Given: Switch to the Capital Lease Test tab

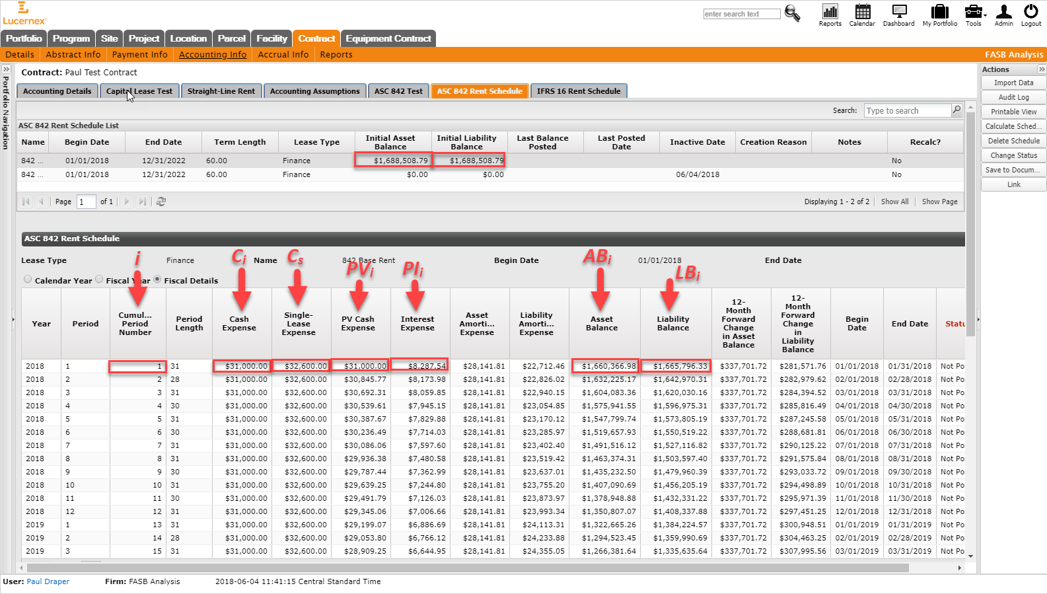Looking at the screenshot, I should click(x=139, y=91).
